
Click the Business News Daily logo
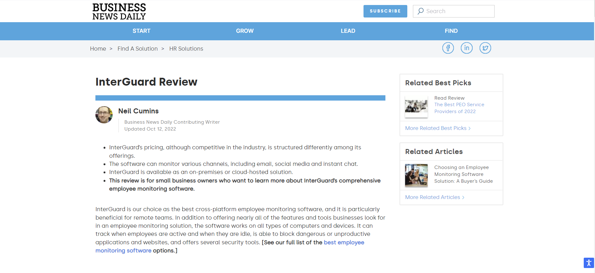point(119,12)
